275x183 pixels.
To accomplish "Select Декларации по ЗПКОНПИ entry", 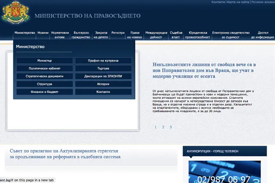I will [x=103, y=76].
